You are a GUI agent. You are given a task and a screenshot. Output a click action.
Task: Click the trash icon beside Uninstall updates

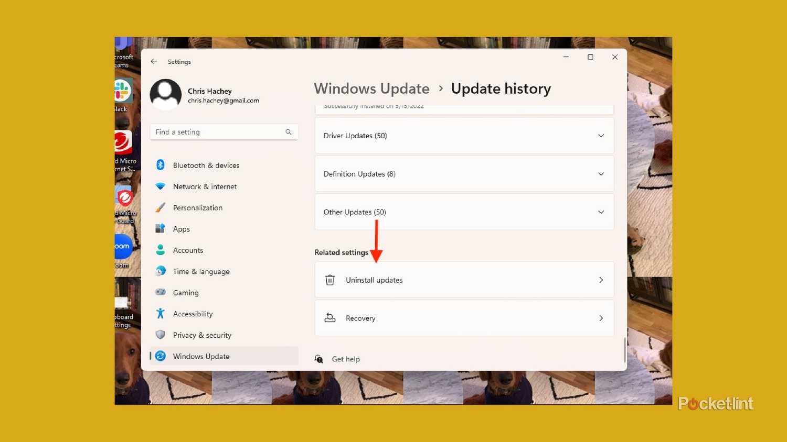[x=330, y=280]
